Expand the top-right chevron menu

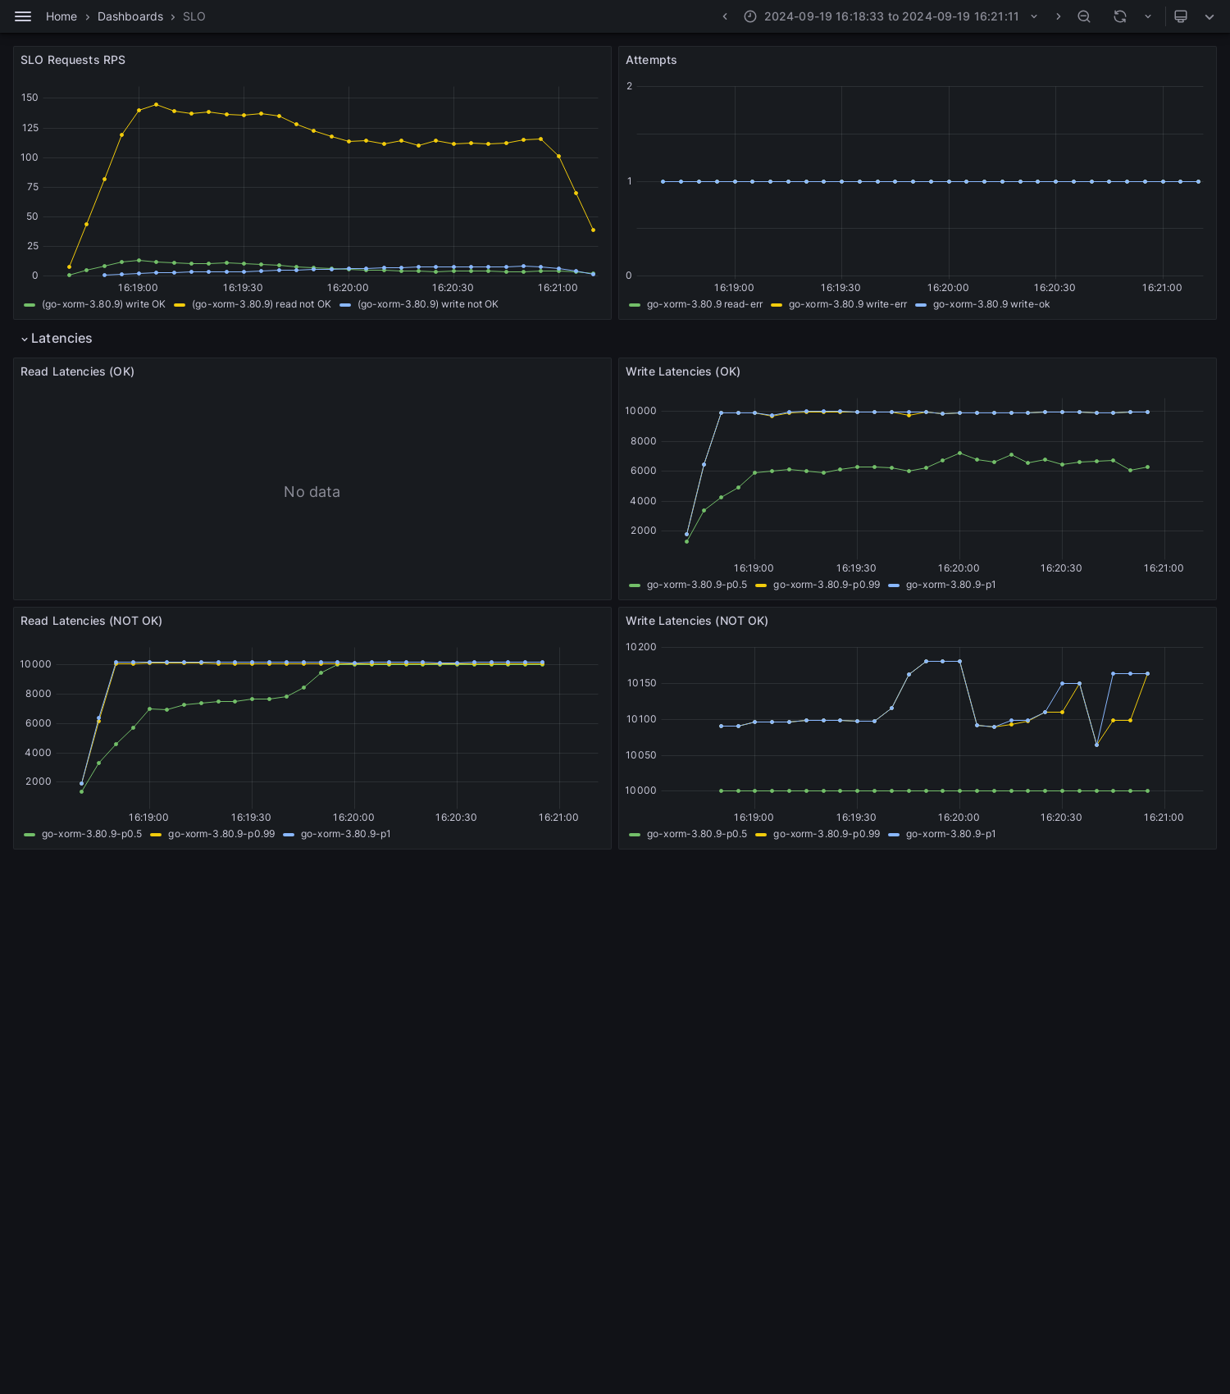coord(1209,16)
